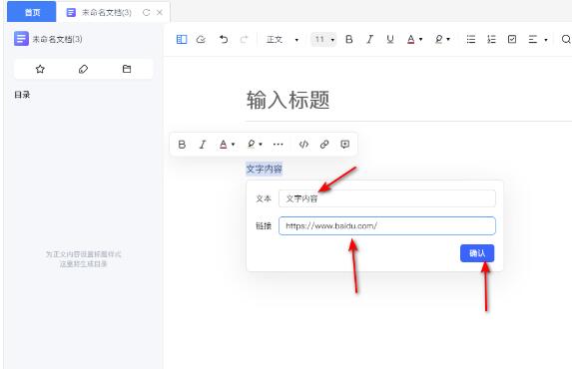The image size is (572, 369).
Task: Close the 未命名文档(3) tab
Action: [160, 12]
